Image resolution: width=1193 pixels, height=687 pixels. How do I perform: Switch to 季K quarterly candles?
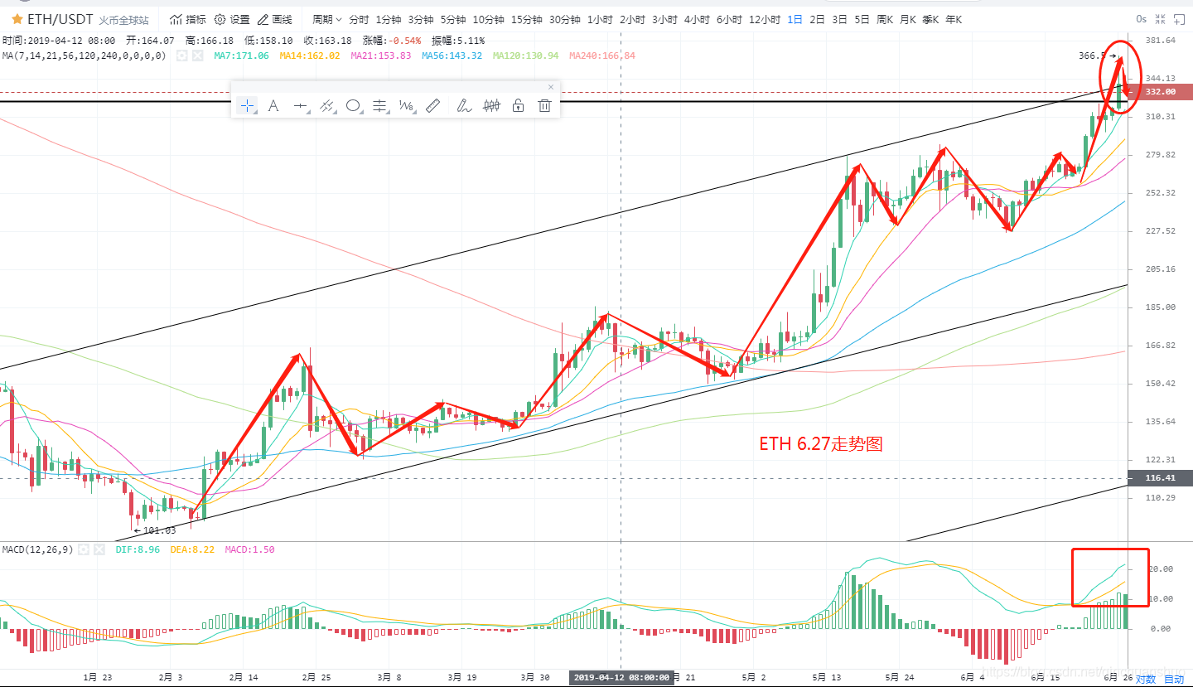930,19
